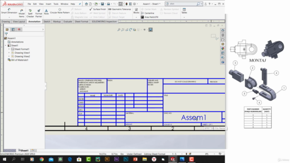This screenshot has height=163, width=290.
Task: Create a New document
Action: [x=91, y=4]
